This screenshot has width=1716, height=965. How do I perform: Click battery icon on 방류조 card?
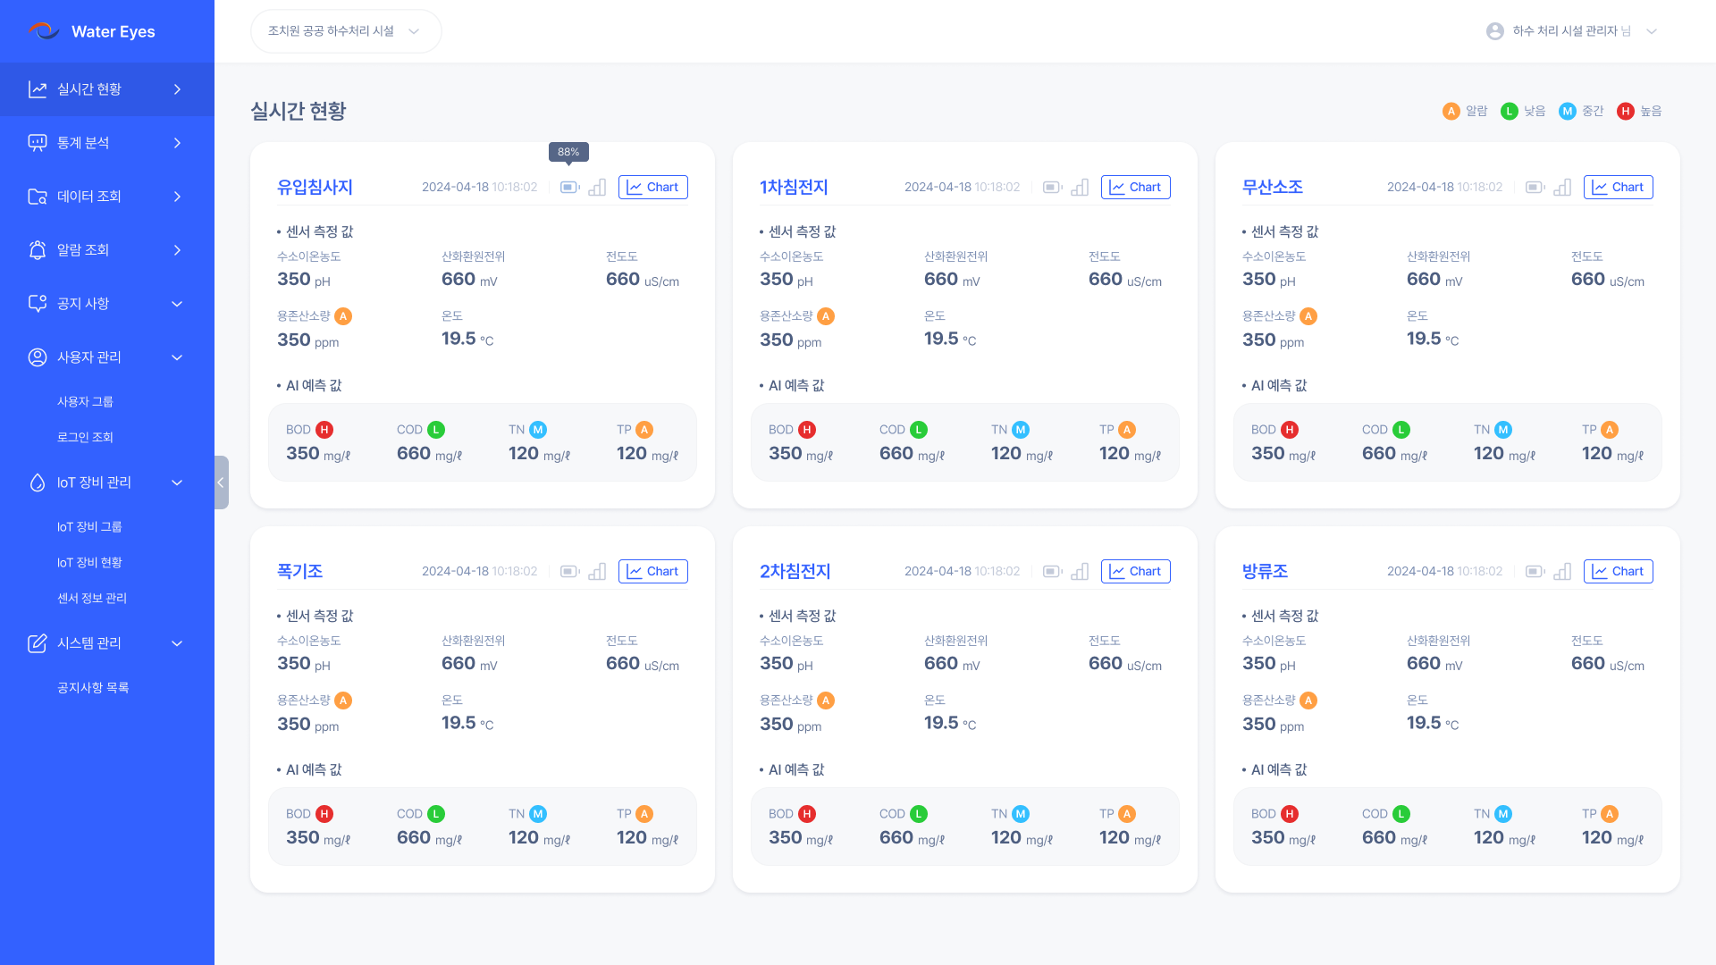[x=1535, y=572]
